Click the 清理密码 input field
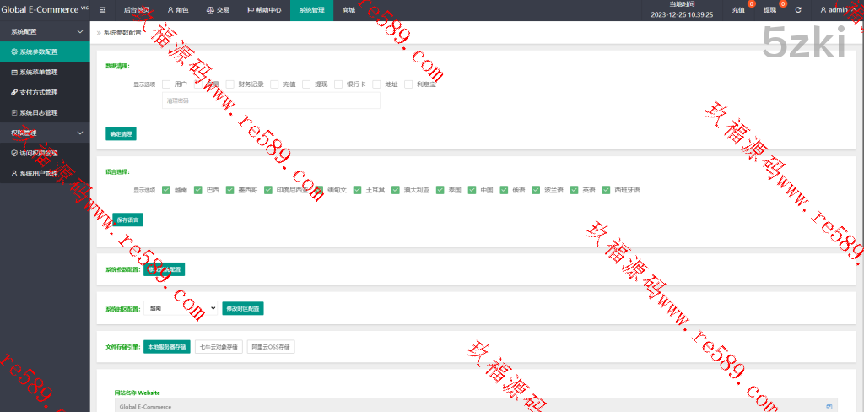 270,100
